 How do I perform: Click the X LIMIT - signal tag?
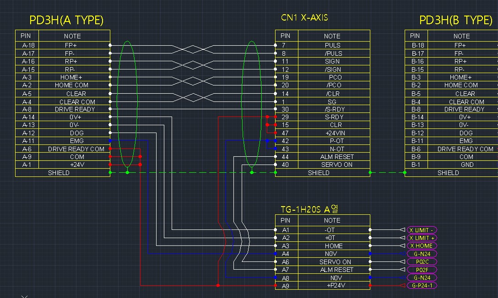[421, 229]
